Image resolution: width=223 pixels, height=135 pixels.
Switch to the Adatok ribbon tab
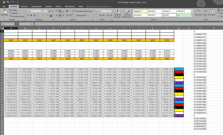(58, 6)
